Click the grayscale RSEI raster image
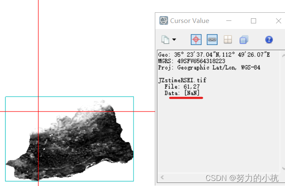 (70, 140)
